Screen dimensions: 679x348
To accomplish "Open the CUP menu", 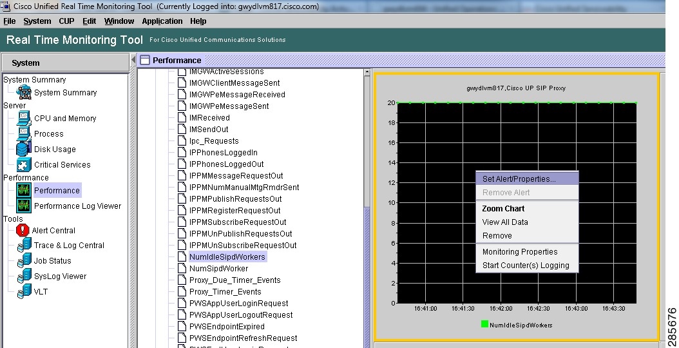I will (x=67, y=21).
